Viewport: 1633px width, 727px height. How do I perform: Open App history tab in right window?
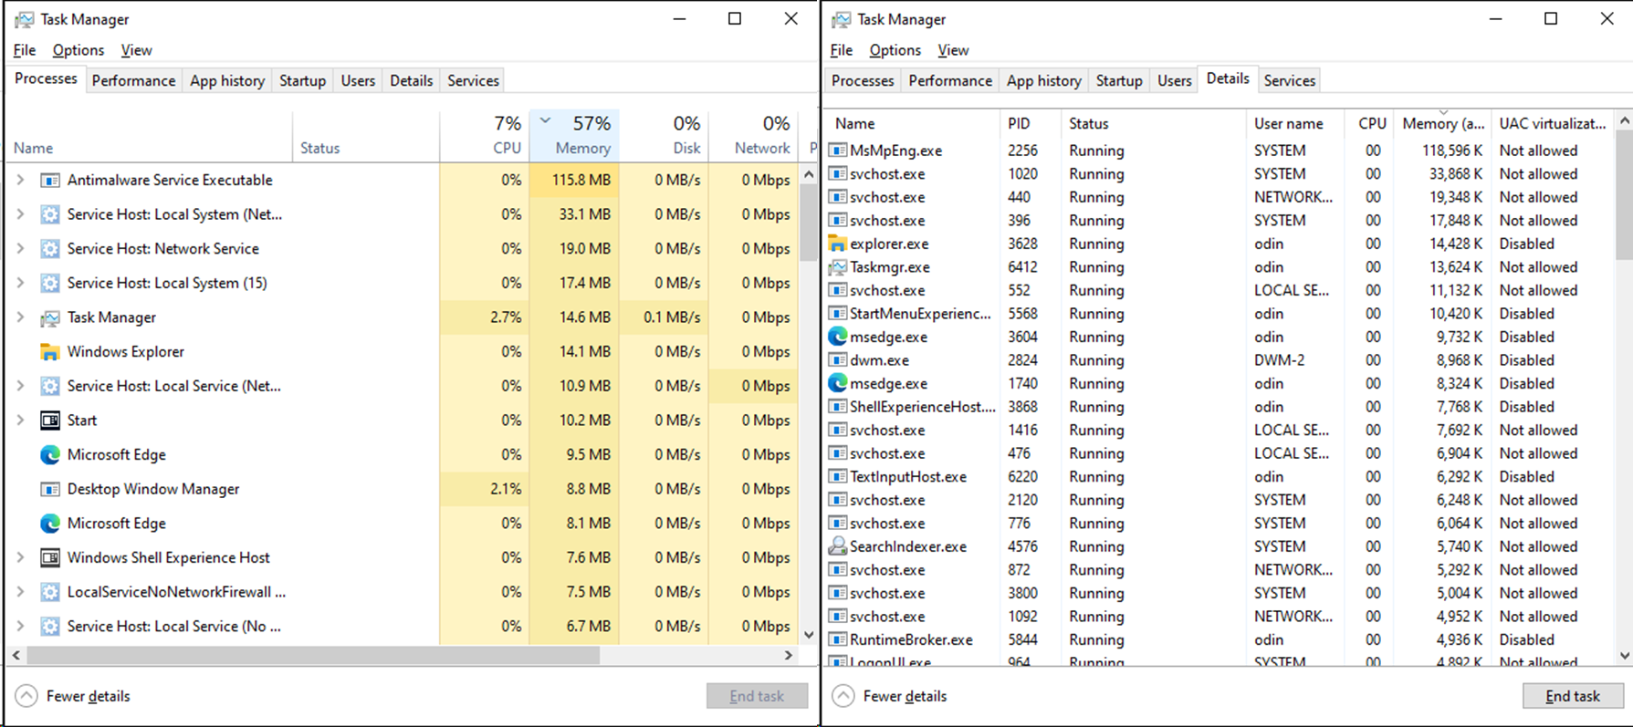[1043, 80]
